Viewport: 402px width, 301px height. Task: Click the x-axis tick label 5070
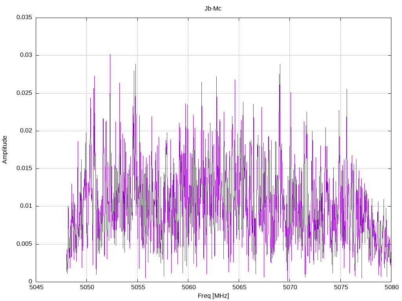tap(290, 287)
